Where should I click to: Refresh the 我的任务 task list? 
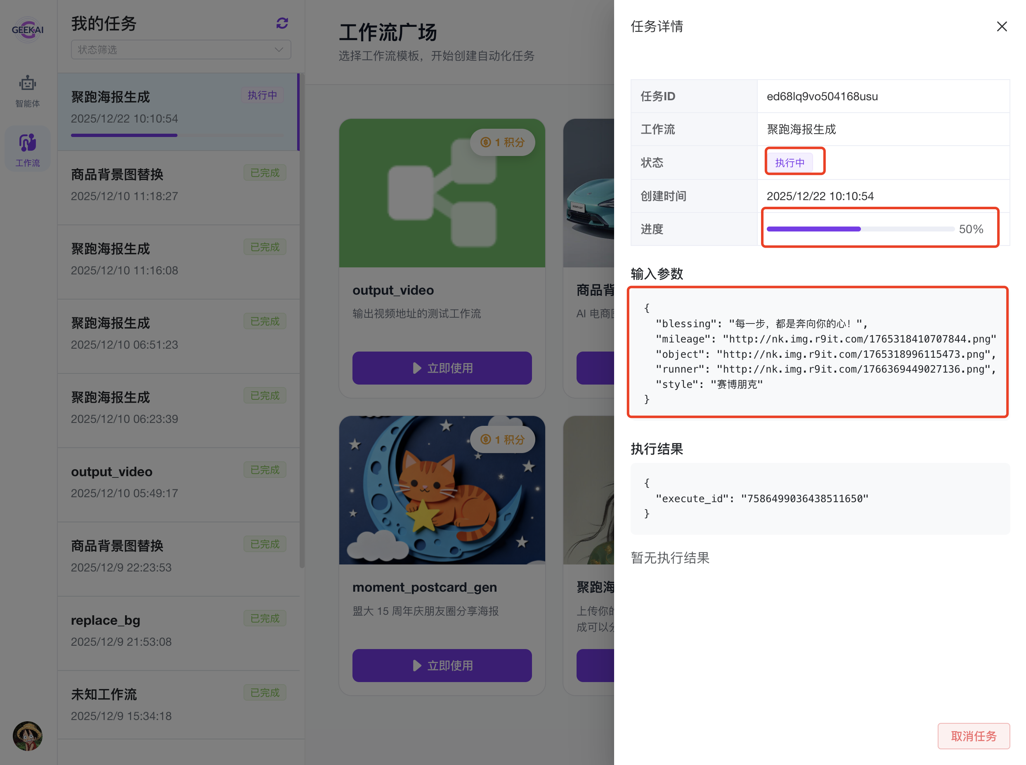point(282,23)
